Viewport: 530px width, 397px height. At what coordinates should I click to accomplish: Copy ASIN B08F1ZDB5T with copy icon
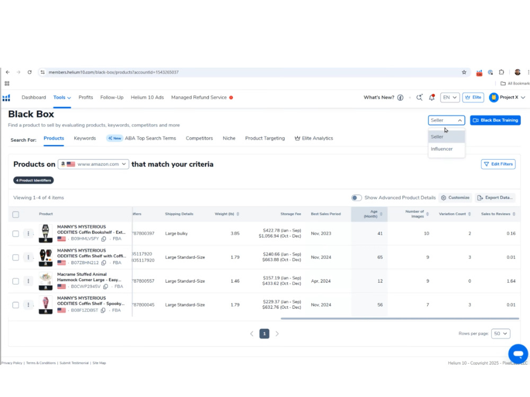coord(103,310)
